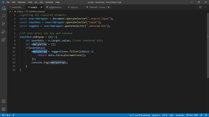Open the Run menu

pyautogui.click(x=41, y=2)
